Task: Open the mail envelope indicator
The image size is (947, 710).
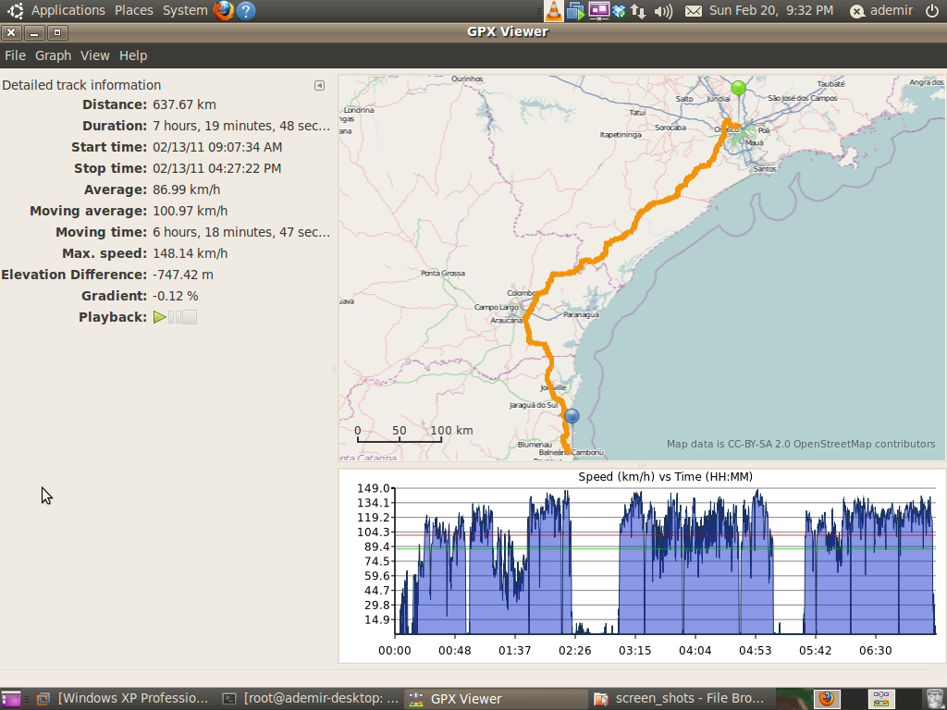Action: (x=694, y=11)
